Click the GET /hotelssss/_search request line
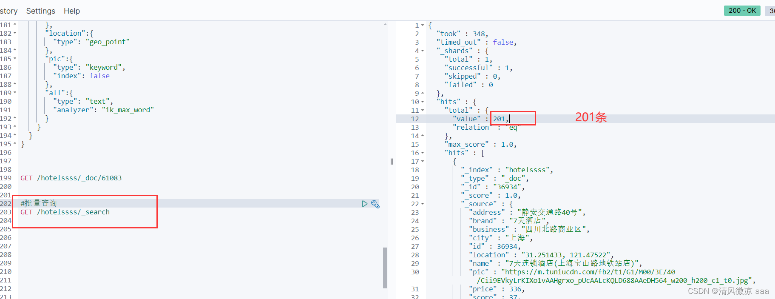Screen dimensions: 775x299 coord(65,212)
